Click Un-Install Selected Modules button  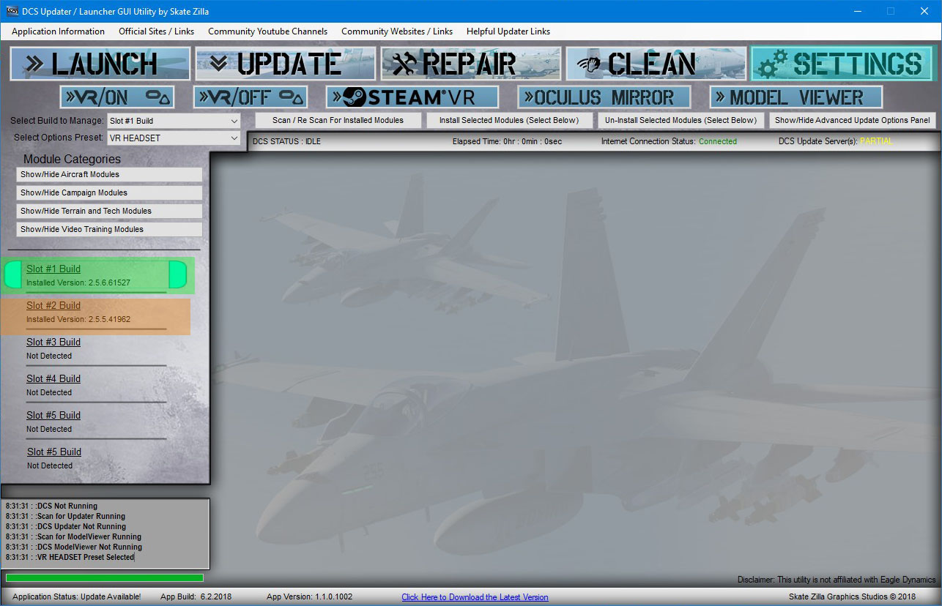680,120
